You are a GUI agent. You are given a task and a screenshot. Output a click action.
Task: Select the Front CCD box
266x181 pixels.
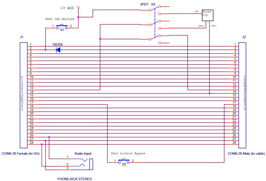pyautogui.click(x=207, y=15)
